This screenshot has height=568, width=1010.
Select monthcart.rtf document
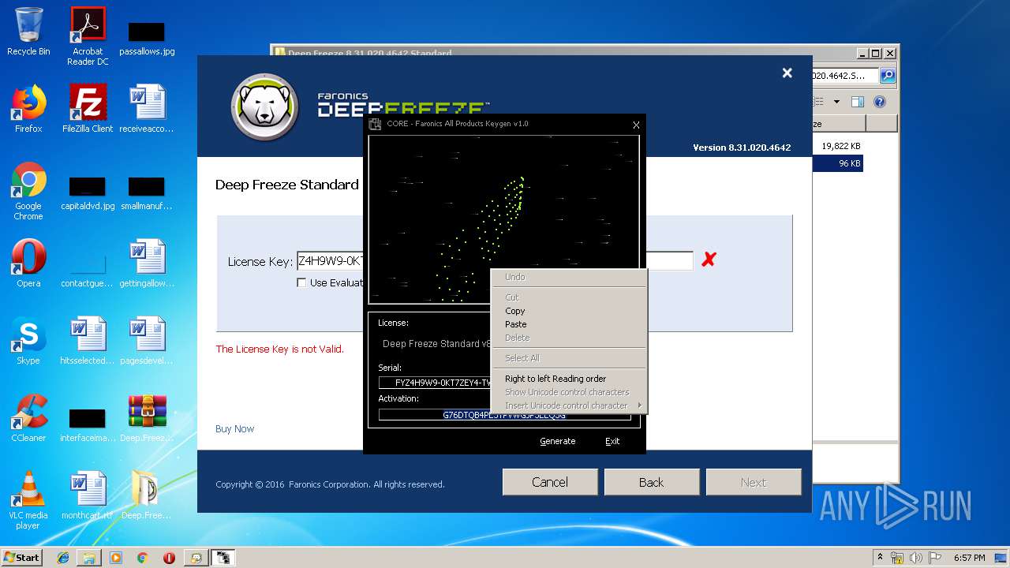coord(88,495)
